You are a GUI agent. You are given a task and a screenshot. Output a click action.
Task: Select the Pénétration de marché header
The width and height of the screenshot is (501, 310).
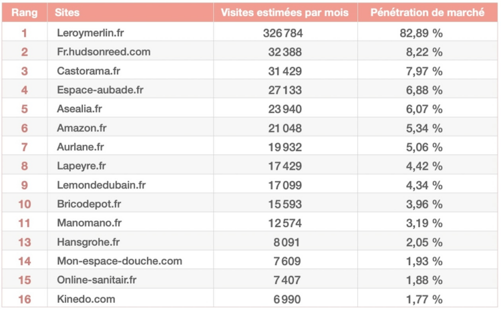pos(428,13)
